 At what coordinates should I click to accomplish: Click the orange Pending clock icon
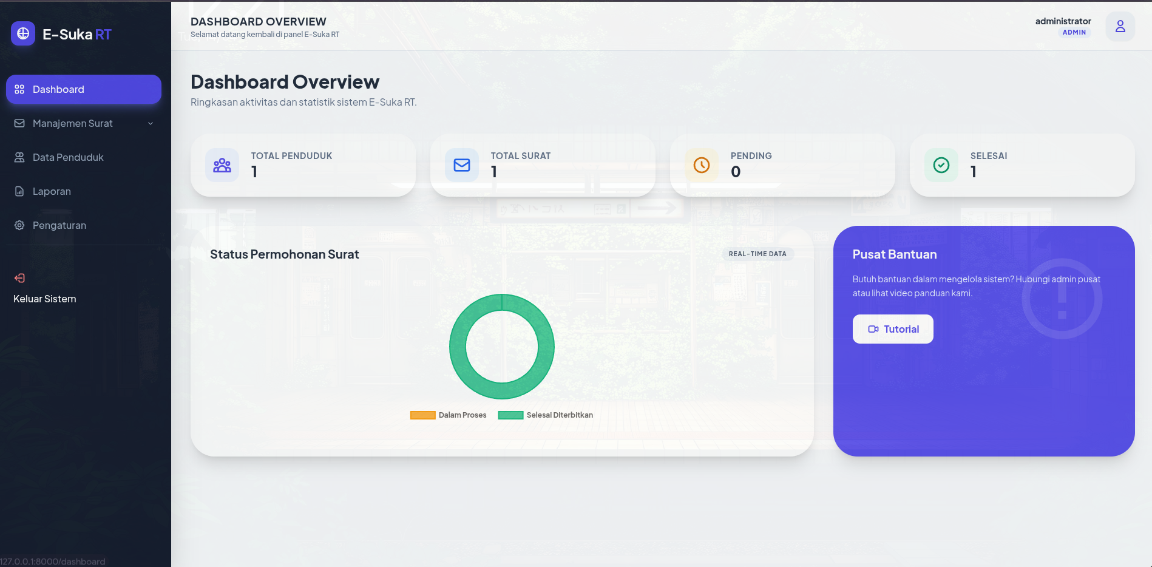(701, 165)
